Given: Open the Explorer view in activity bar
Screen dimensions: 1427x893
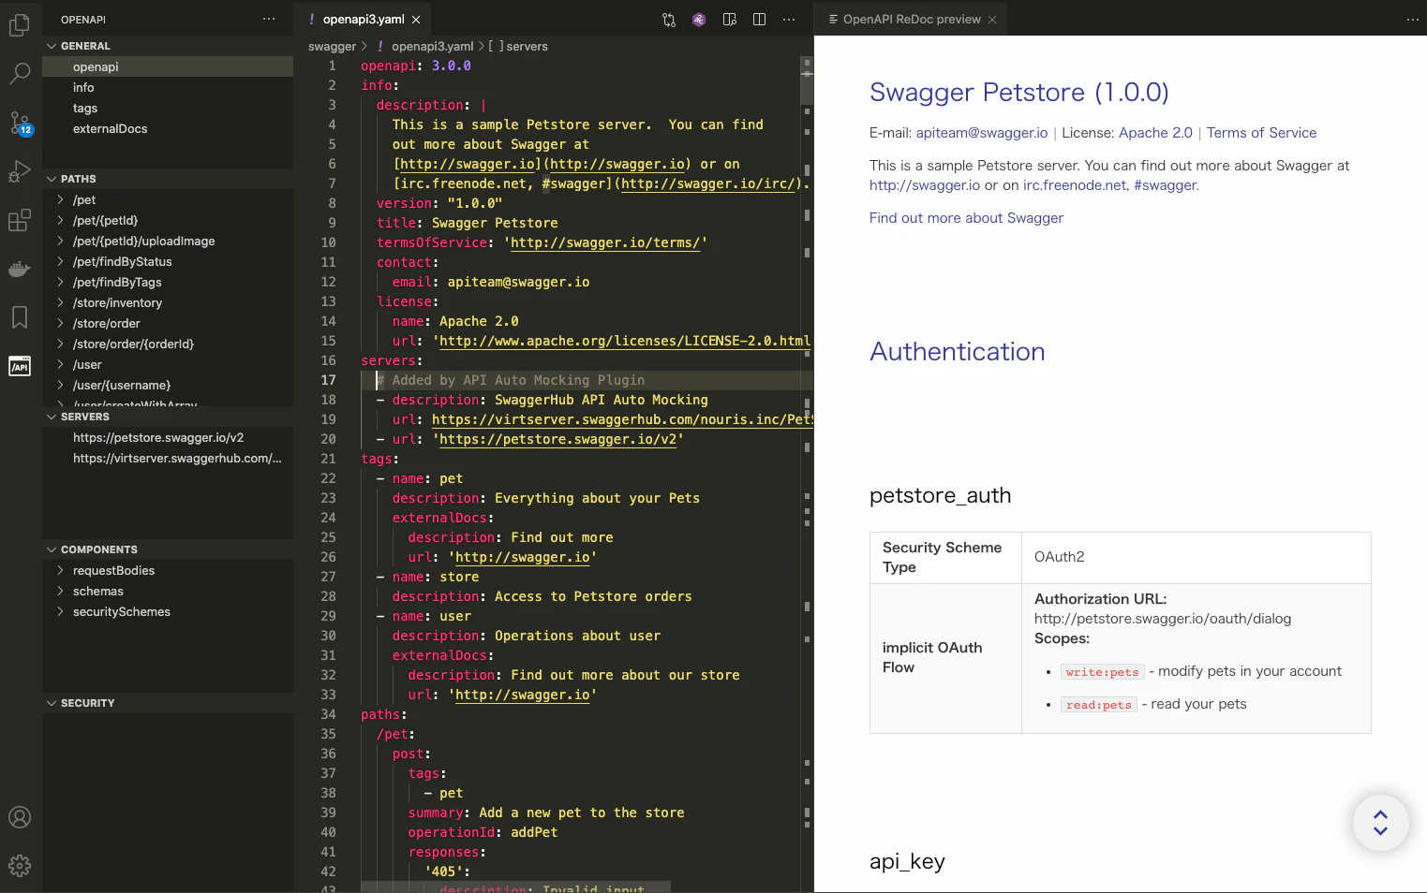Looking at the screenshot, I should 20,24.
